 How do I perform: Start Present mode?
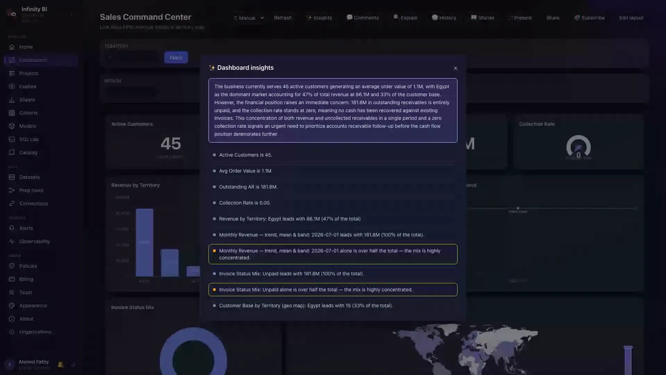520,18
